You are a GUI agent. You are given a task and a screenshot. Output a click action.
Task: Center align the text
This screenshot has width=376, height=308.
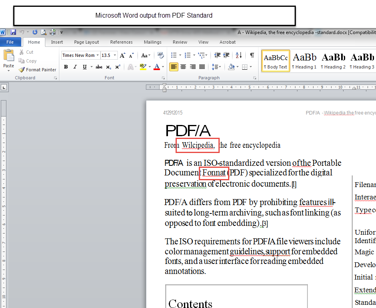coord(183,67)
